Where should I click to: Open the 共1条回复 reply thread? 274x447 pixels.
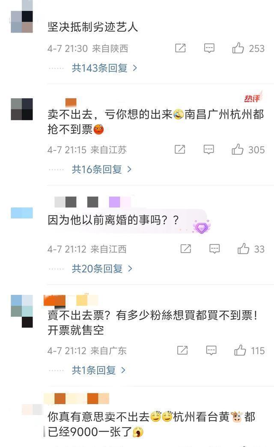coord(99,370)
